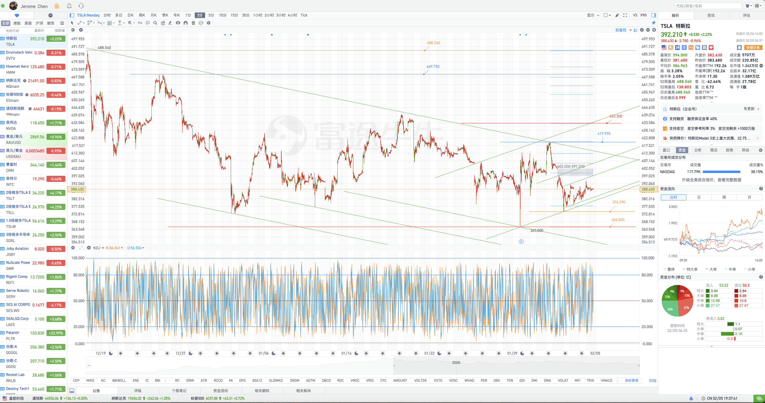Select the 分析 analysis tab
The width and height of the screenshot is (765, 403).
click(x=698, y=150)
